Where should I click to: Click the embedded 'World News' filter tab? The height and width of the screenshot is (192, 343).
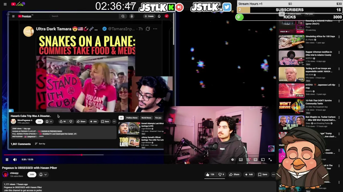pyautogui.click(x=146, y=118)
